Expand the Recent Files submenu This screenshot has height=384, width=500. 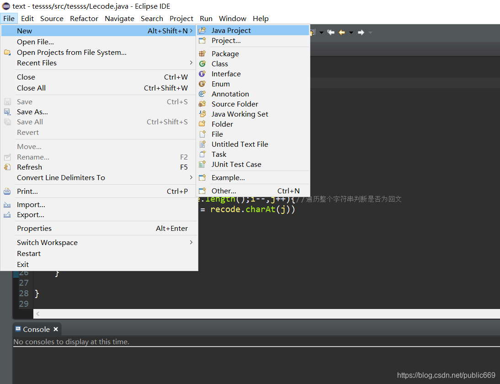(x=99, y=63)
